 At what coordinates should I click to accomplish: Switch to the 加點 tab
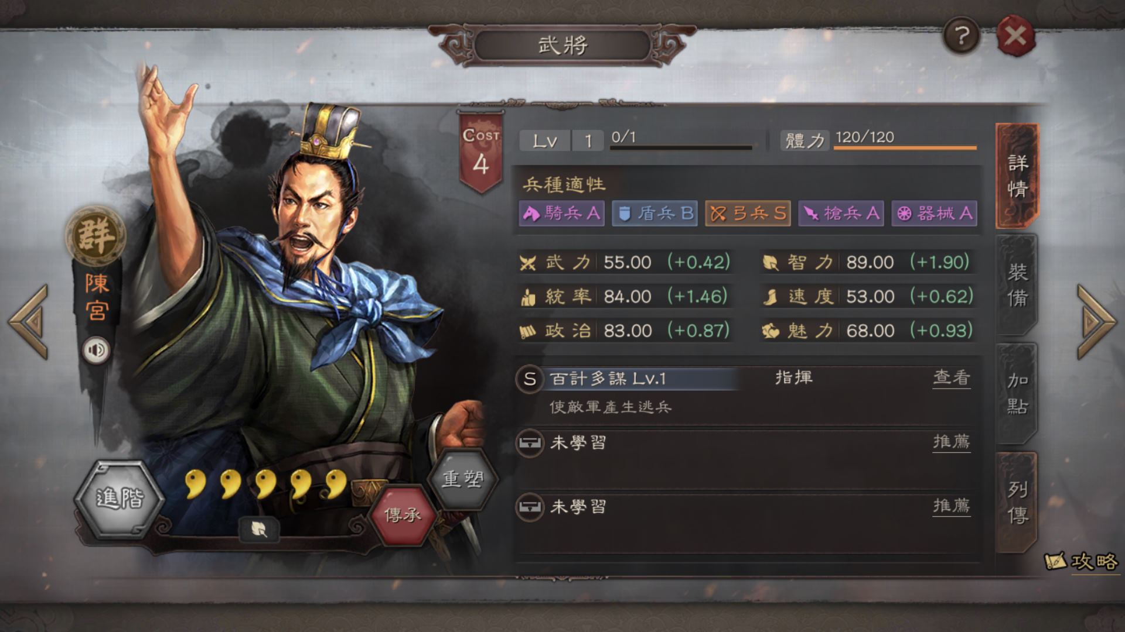click(1017, 393)
